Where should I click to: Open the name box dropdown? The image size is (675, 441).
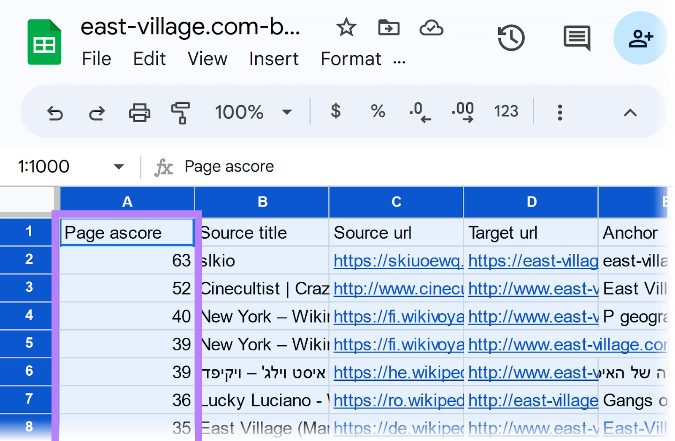(x=118, y=166)
